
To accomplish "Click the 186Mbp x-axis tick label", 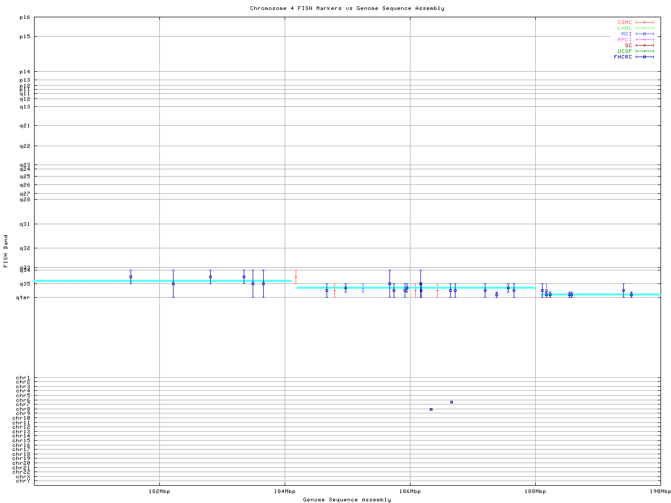I will [x=410, y=491].
